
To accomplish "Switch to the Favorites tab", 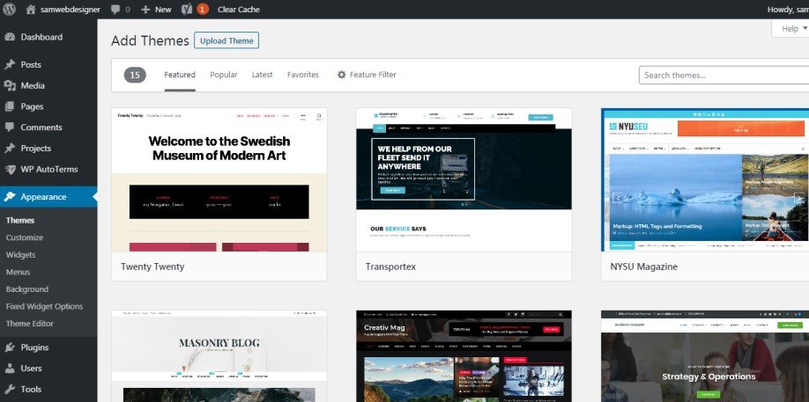I will (x=303, y=75).
